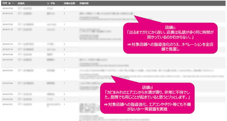Select the date cell 2019/07/01
The width and height of the screenshot is (227, 121).
(8, 104)
